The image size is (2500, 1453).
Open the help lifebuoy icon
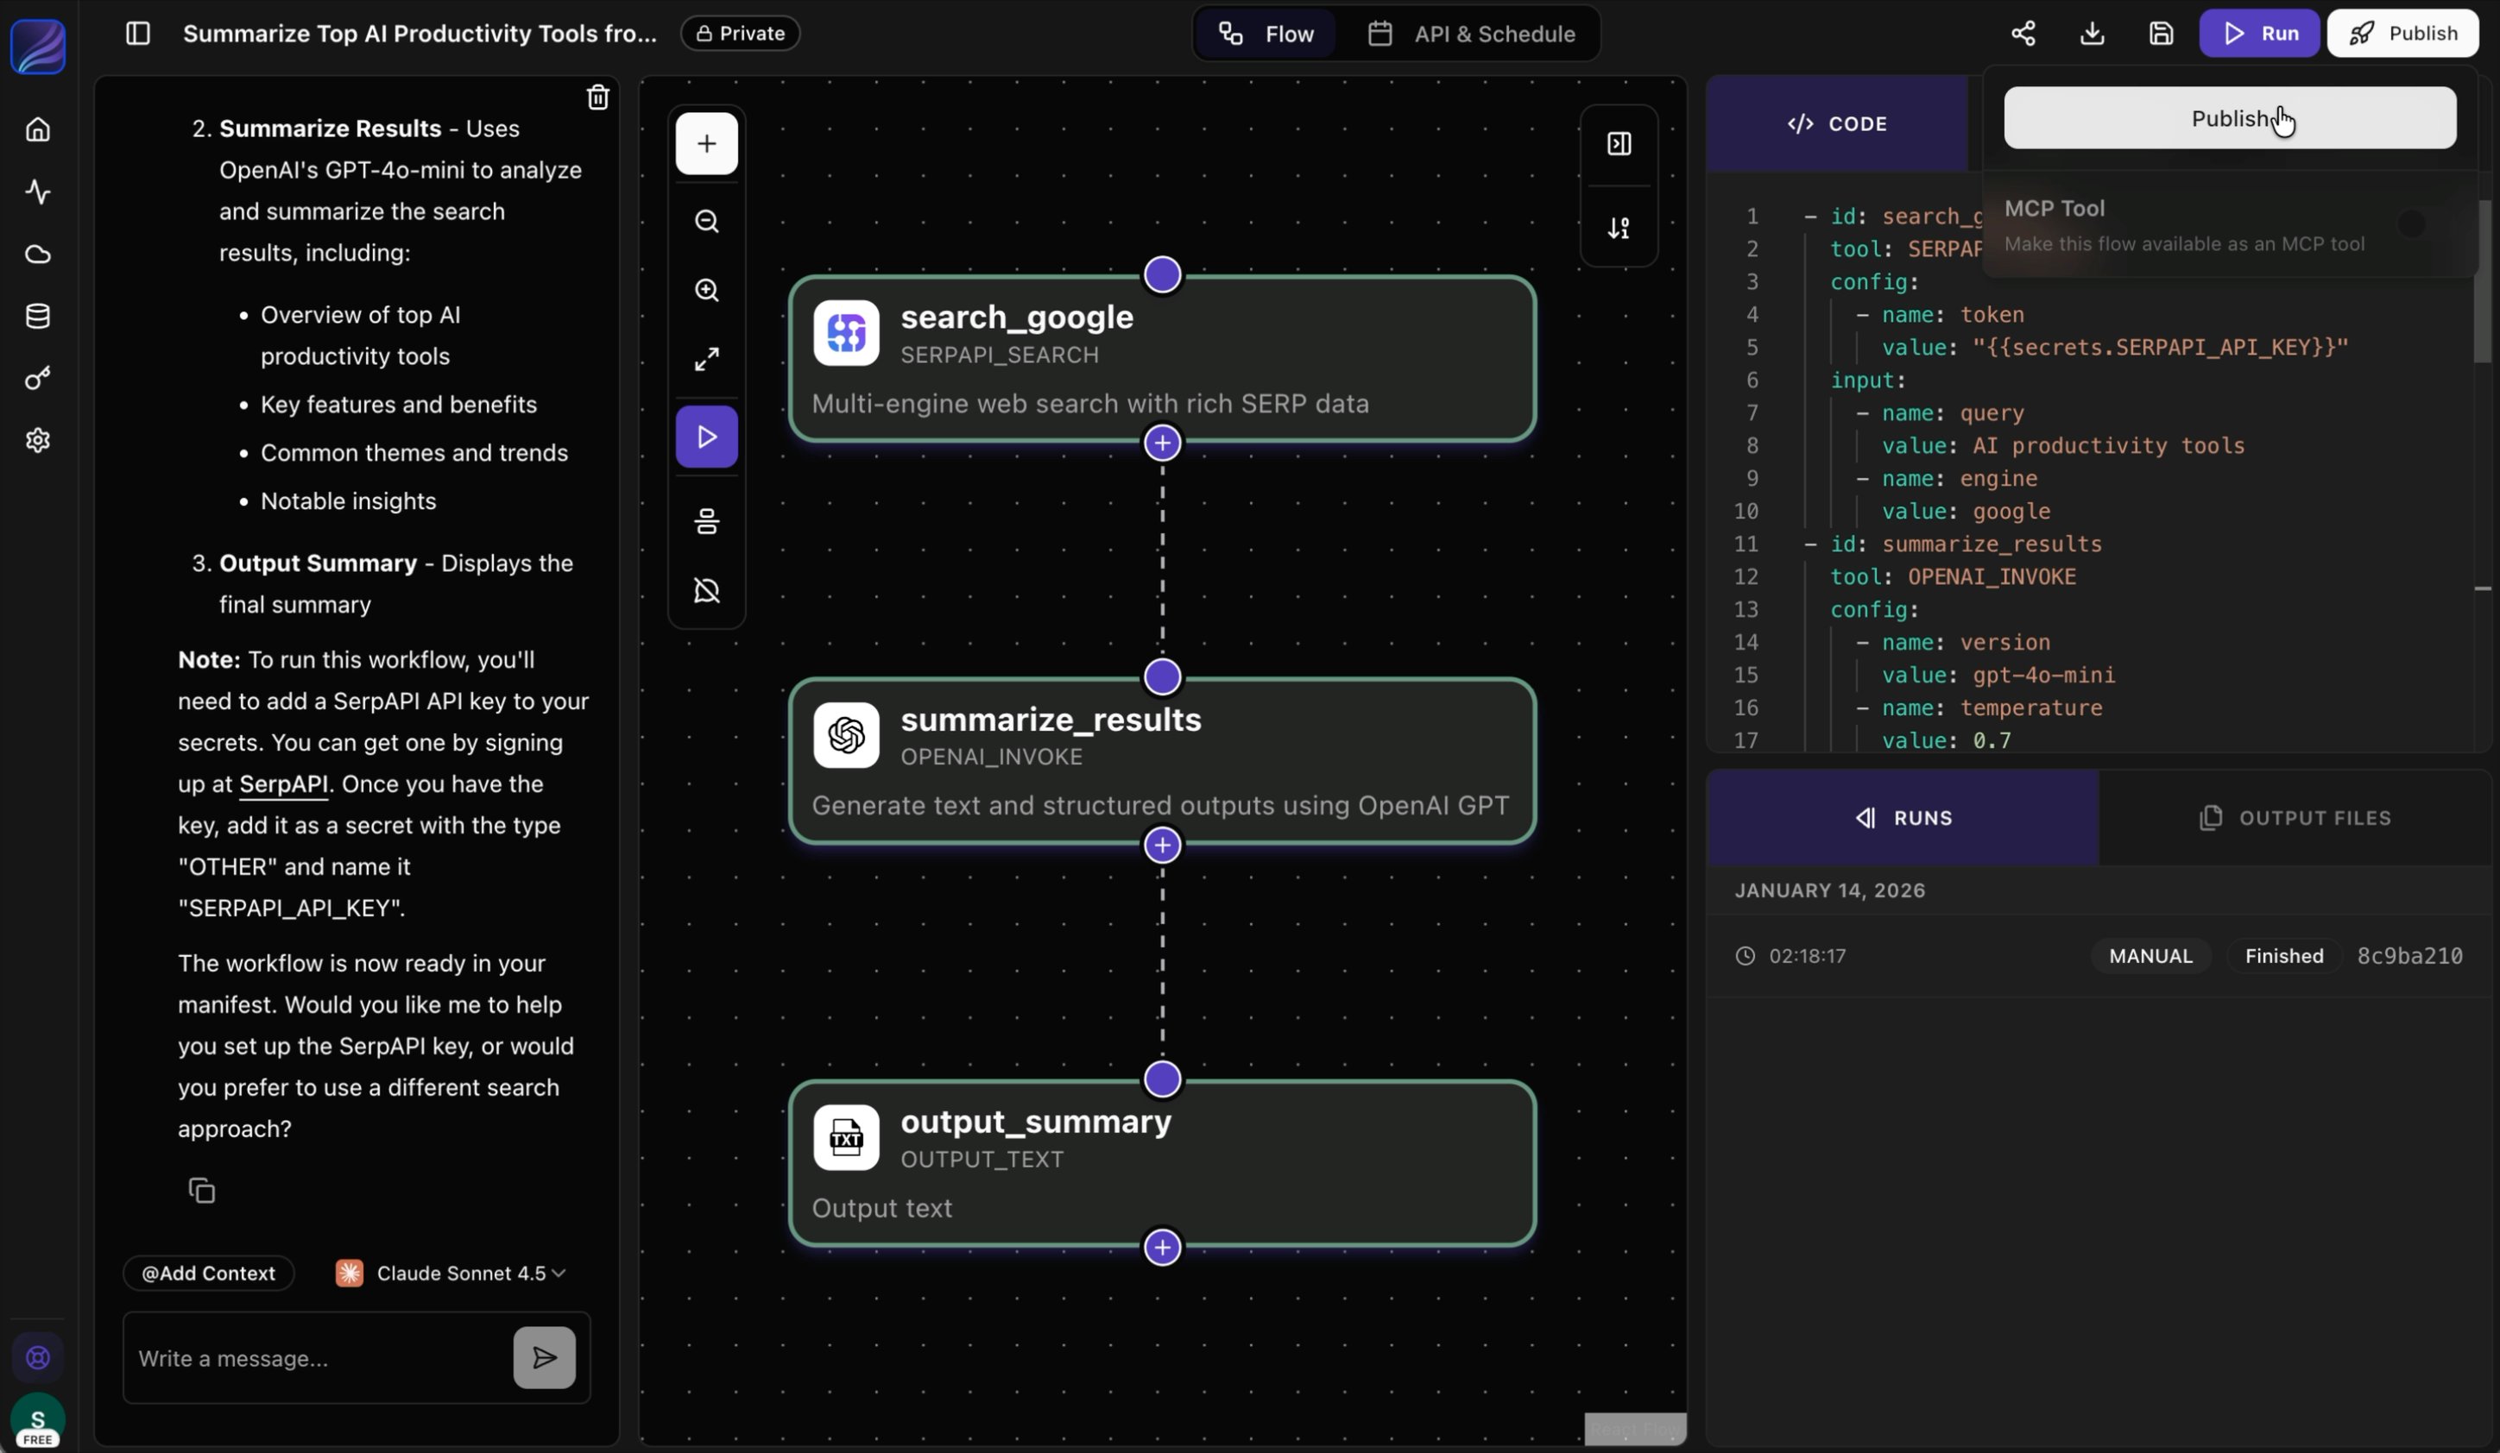click(x=38, y=1356)
